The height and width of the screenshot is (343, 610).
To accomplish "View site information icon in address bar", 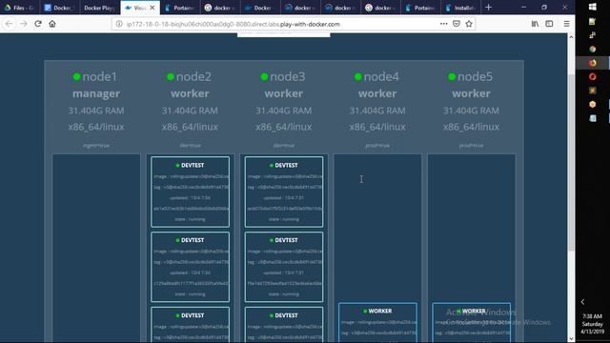I will pyautogui.click(x=119, y=24).
